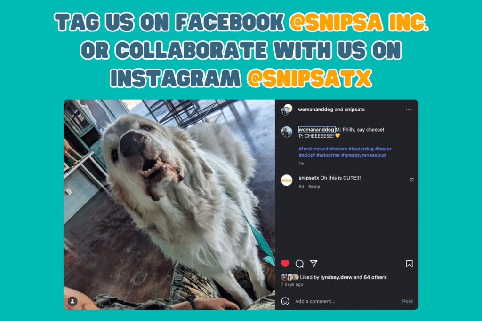Open the comment bubble icon
The width and height of the screenshot is (482, 321).
[299, 264]
